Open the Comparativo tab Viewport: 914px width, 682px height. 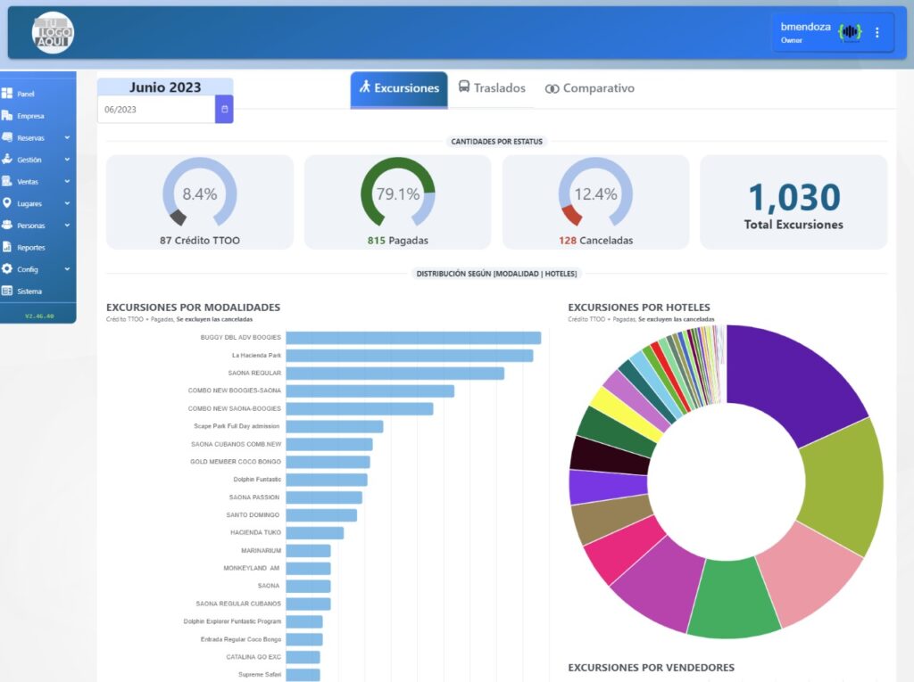589,88
